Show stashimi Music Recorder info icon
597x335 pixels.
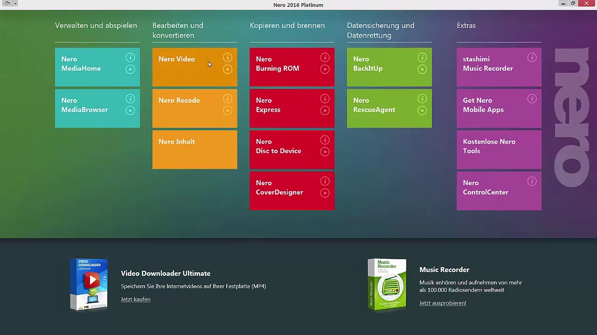click(532, 58)
